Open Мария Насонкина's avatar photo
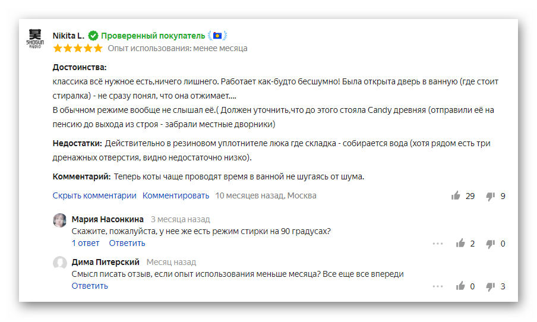This screenshot has height=322, width=537. pos(59,220)
